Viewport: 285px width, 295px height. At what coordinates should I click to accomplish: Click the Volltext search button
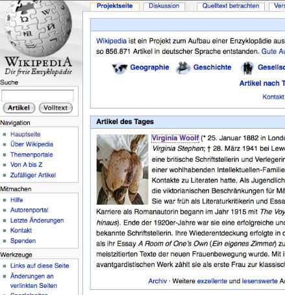[x=56, y=108]
